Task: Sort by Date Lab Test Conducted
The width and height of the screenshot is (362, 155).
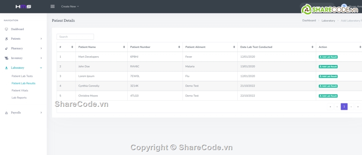Action: 277,47
